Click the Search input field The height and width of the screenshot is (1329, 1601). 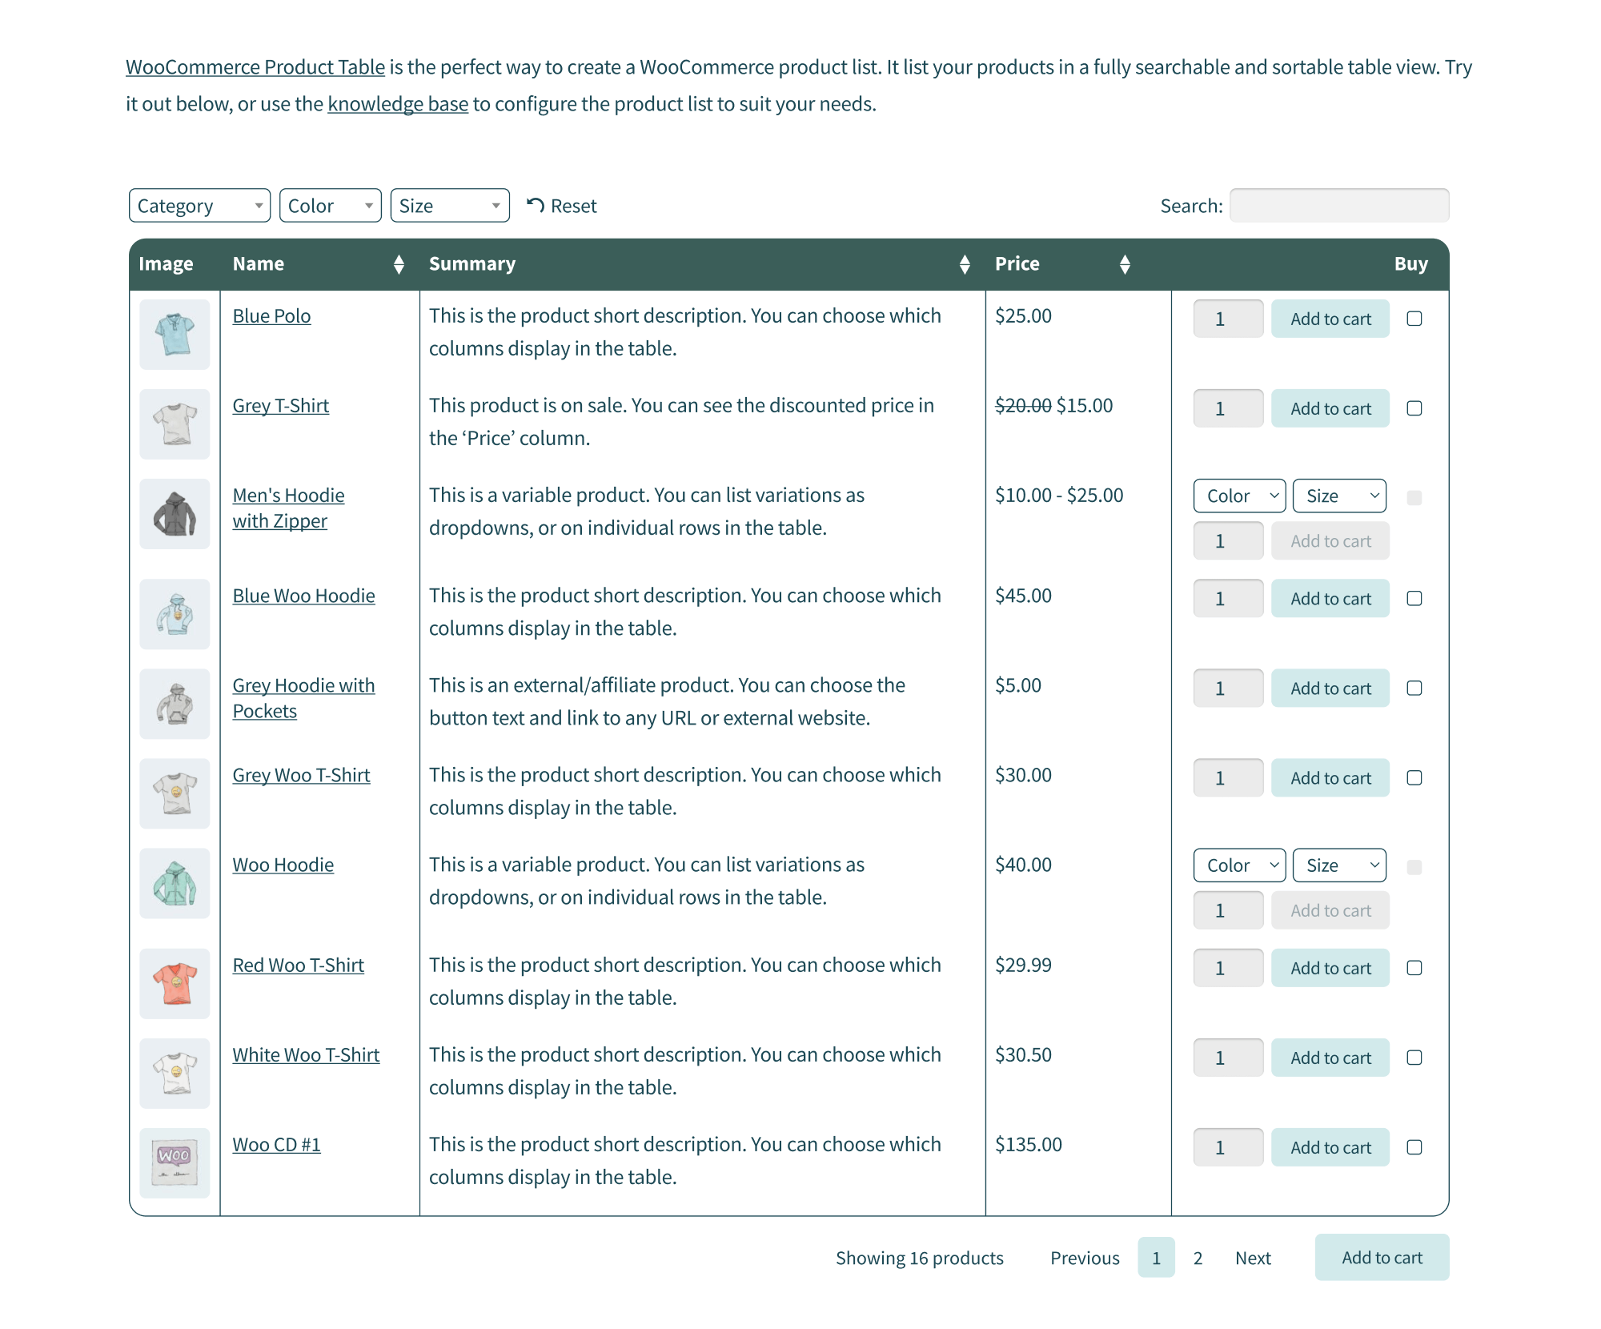click(1339, 206)
